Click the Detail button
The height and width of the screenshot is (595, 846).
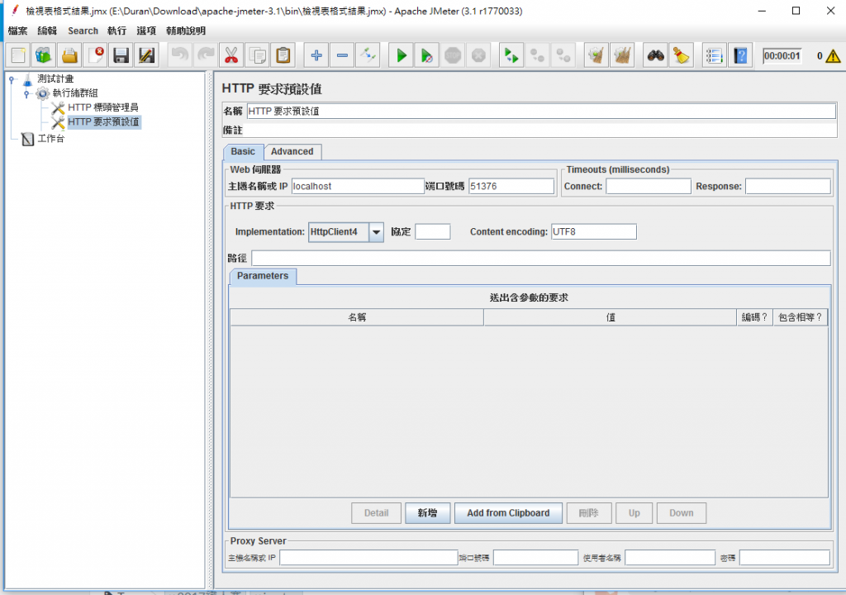[x=376, y=513]
